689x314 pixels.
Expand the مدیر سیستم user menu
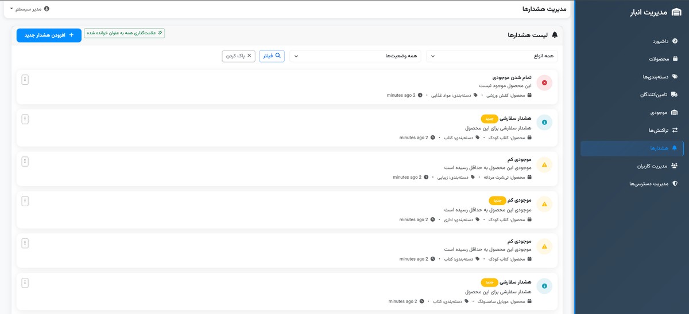pyautogui.click(x=30, y=9)
